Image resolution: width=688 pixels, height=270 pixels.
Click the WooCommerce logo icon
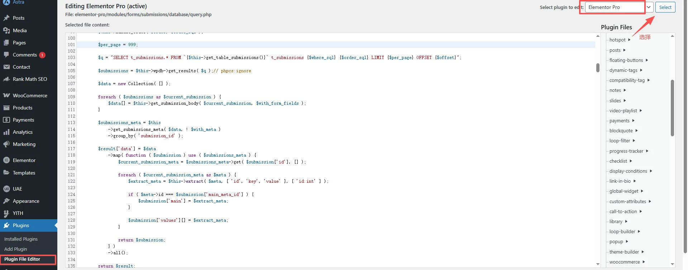tap(6, 95)
